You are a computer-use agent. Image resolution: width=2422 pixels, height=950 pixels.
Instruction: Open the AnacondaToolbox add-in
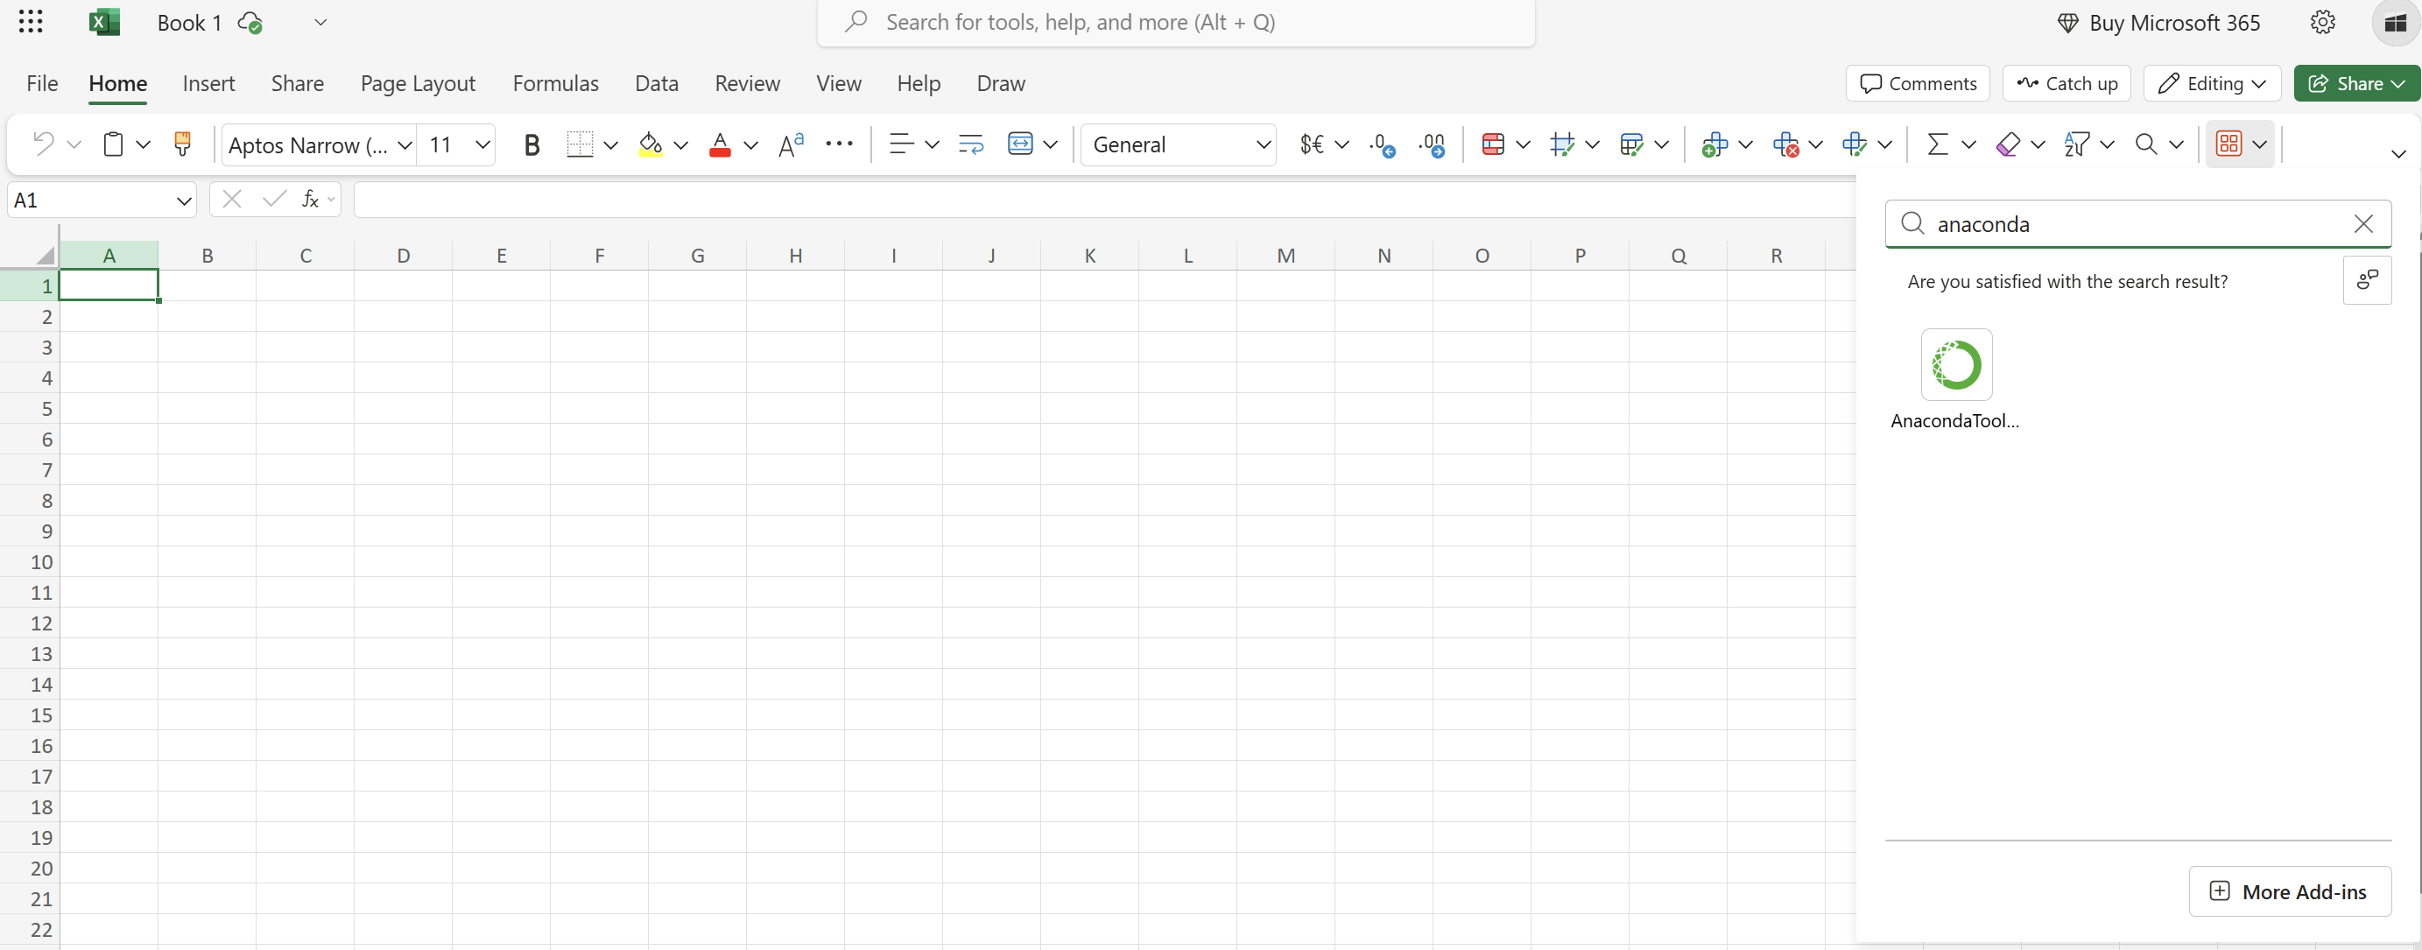pyautogui.click(x=1955, y=378)
